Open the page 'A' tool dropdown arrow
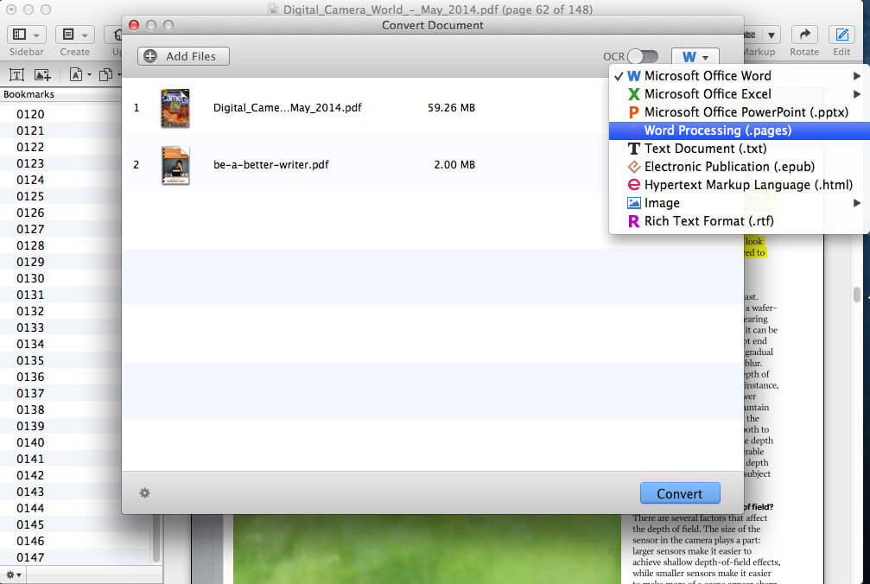Image resolution: width=870 pixels, height=584 pixels. pos(89,75)
